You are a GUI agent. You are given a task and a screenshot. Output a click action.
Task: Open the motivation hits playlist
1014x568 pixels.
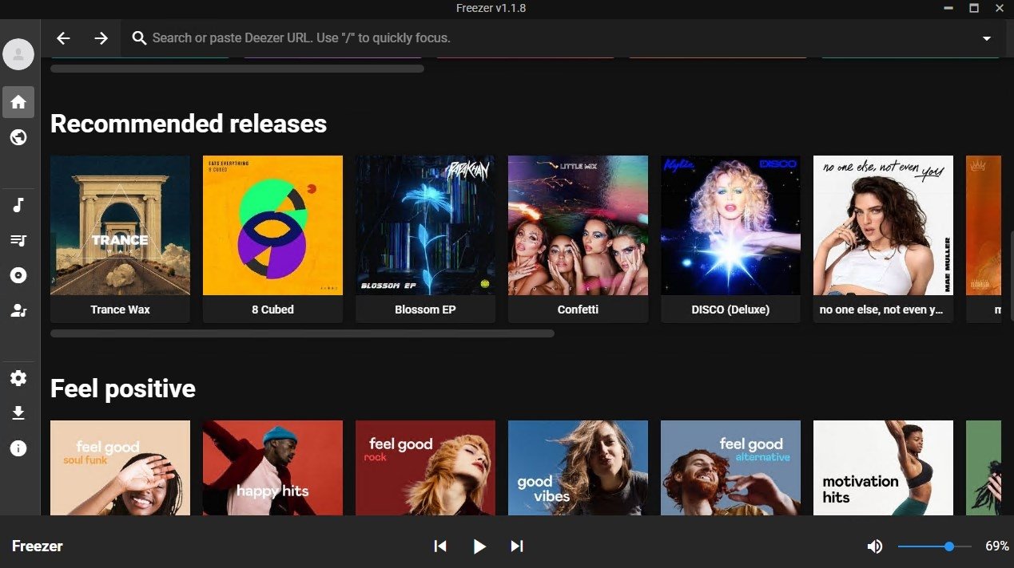[883, 468]
